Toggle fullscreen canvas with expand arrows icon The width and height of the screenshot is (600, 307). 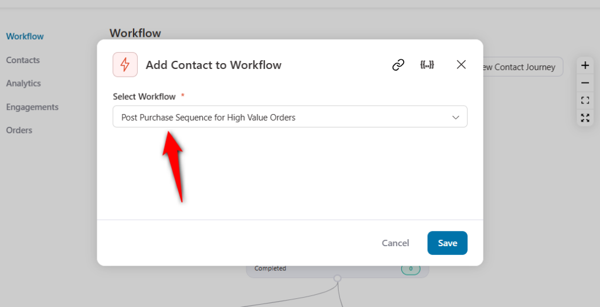tap(585, 118)
